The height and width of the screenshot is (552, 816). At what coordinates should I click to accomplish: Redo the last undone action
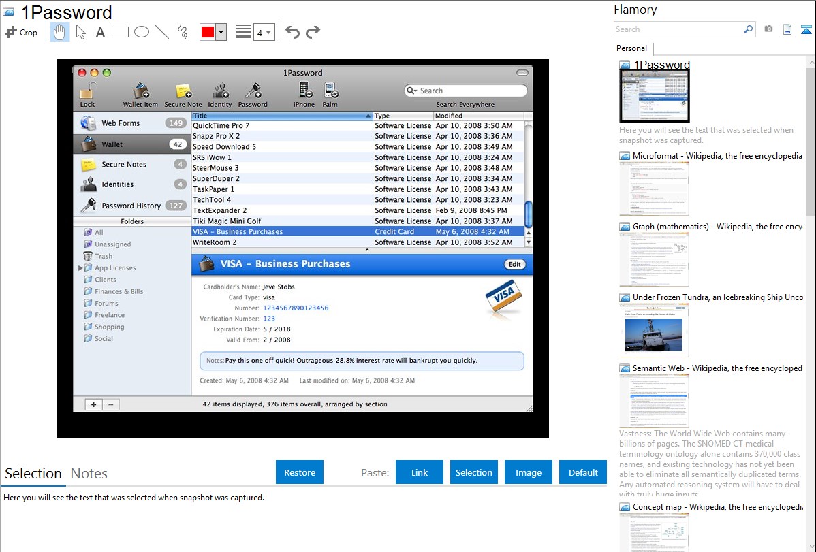(x=313, y=32)
